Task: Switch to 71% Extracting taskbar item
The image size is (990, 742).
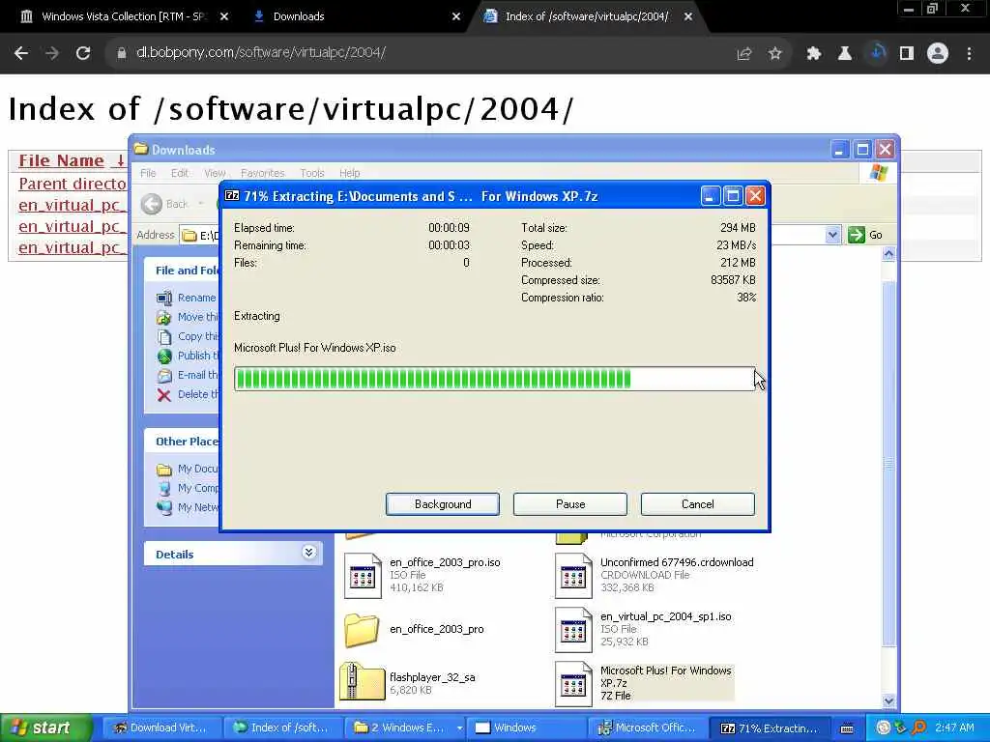Action: point(769,728)
